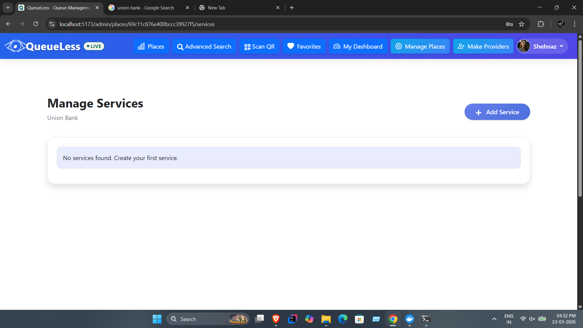
Task: Open a new browser tab with plus icon
Action: click(292, 8)
